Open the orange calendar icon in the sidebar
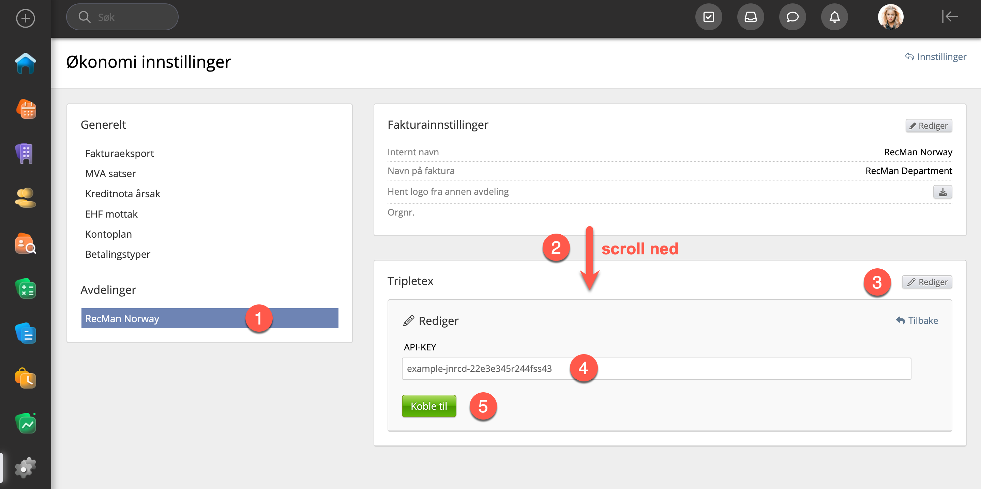 tap(26, 109)
